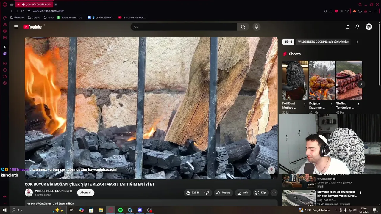Open I Survived 100 Day bookmark

[x=132, y=18]
